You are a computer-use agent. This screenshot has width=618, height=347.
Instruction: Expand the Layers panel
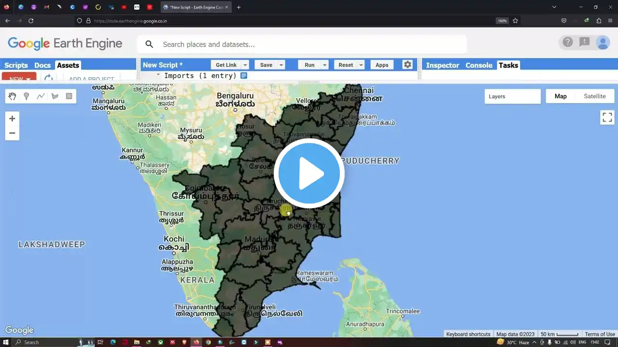coord(513,96)
